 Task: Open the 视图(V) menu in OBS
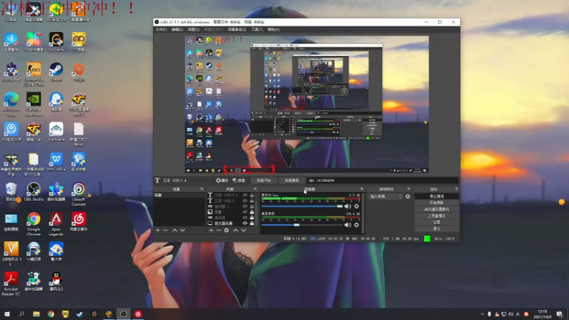[x=193, y=29]
